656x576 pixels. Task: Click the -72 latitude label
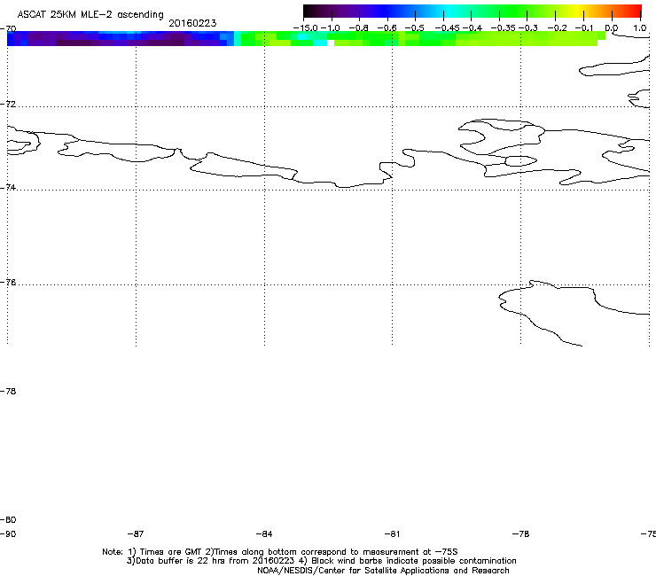click(8, 104)
